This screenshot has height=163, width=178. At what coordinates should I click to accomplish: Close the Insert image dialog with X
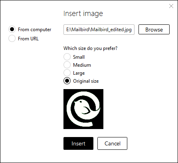click(x=171, y=6)
